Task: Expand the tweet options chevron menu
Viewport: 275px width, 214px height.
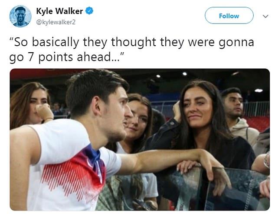Action: [265, 17]
